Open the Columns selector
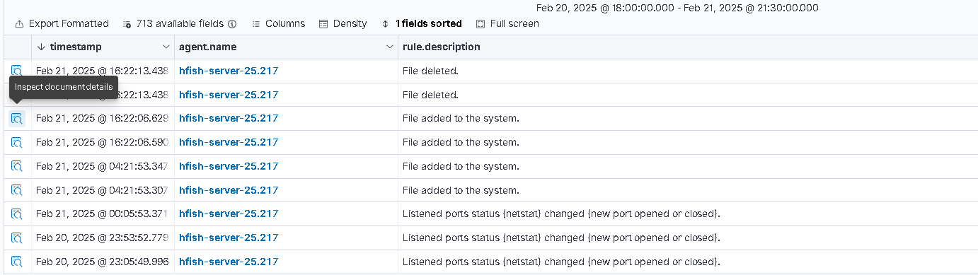The height and width of the screenshot is (275, 978). click(x=278, y=23)
